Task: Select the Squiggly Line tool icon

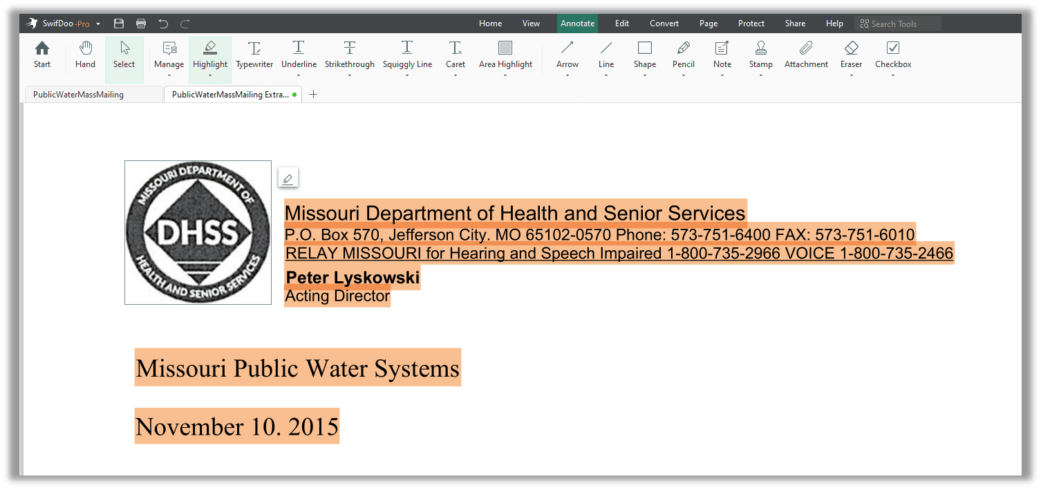Action: click(x=407, y=48)
